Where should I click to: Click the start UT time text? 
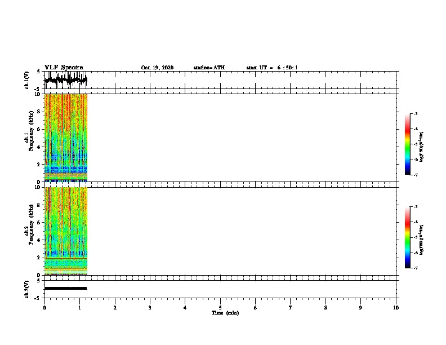pos(272,68)
